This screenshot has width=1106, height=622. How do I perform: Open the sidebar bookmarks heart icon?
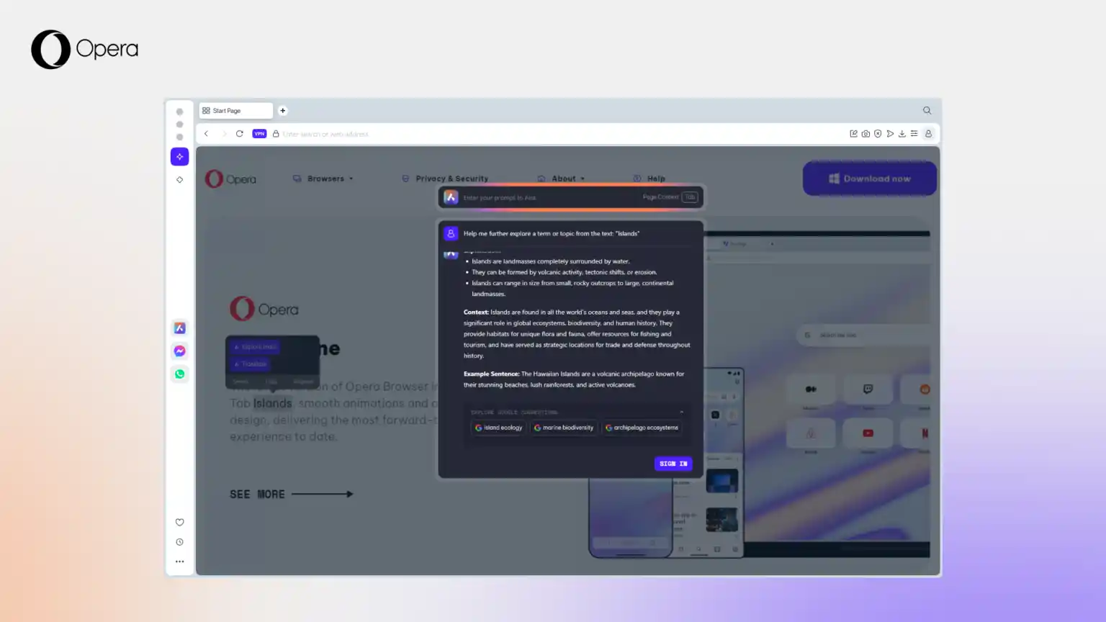(179, 523)
